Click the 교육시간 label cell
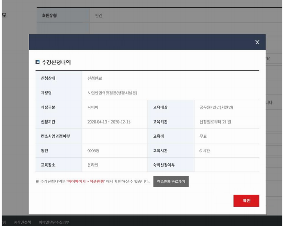Screen dimensions: 283x226 tap(171, 151)
